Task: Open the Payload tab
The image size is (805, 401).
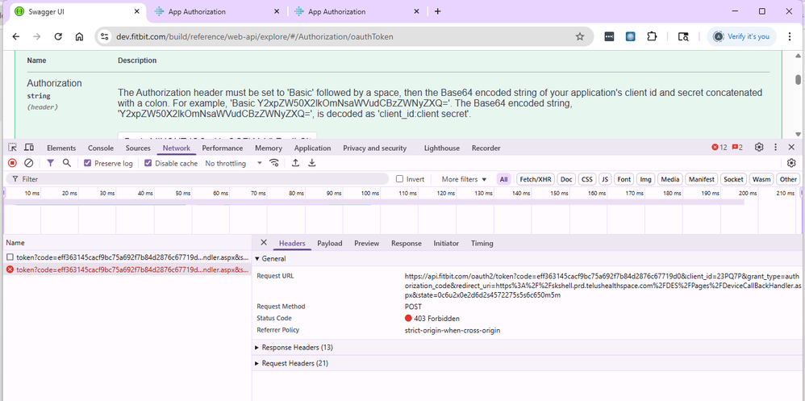Action: pos(330,244)
